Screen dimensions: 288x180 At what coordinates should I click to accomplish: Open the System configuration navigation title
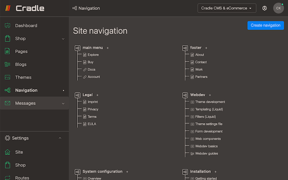tap(103, 172)
